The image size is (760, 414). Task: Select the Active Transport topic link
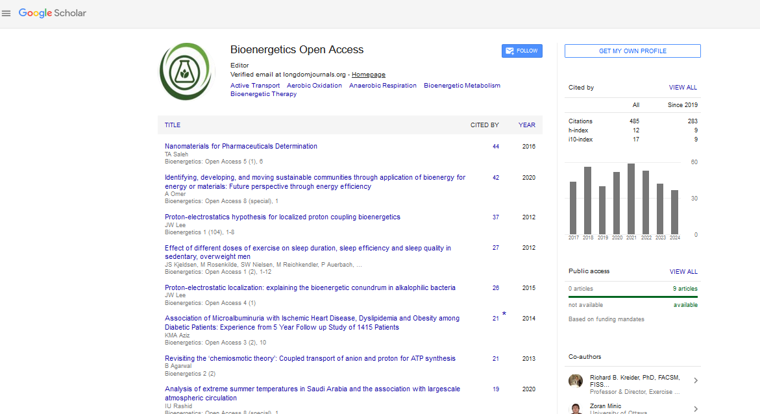[x=255, y=85]
